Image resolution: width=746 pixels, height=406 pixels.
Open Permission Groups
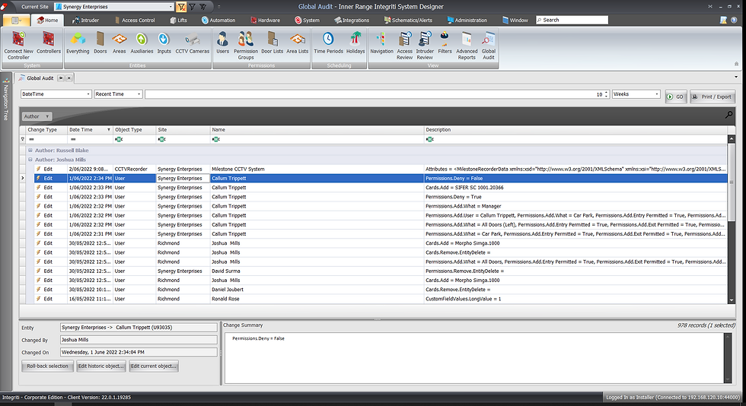(x=245, y=46)
